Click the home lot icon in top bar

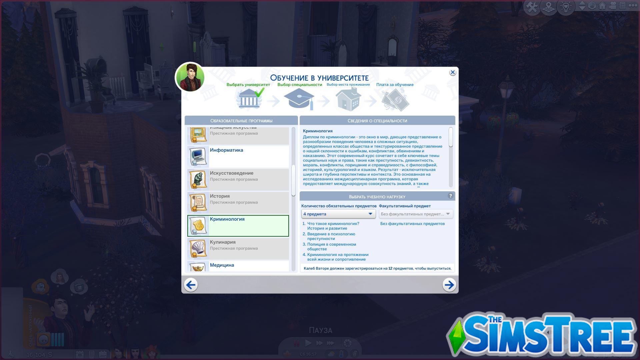(602, 6)
